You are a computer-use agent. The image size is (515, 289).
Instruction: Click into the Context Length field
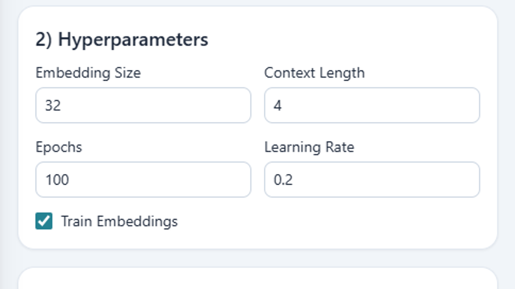pyautogui.click(x=372, y=105)
